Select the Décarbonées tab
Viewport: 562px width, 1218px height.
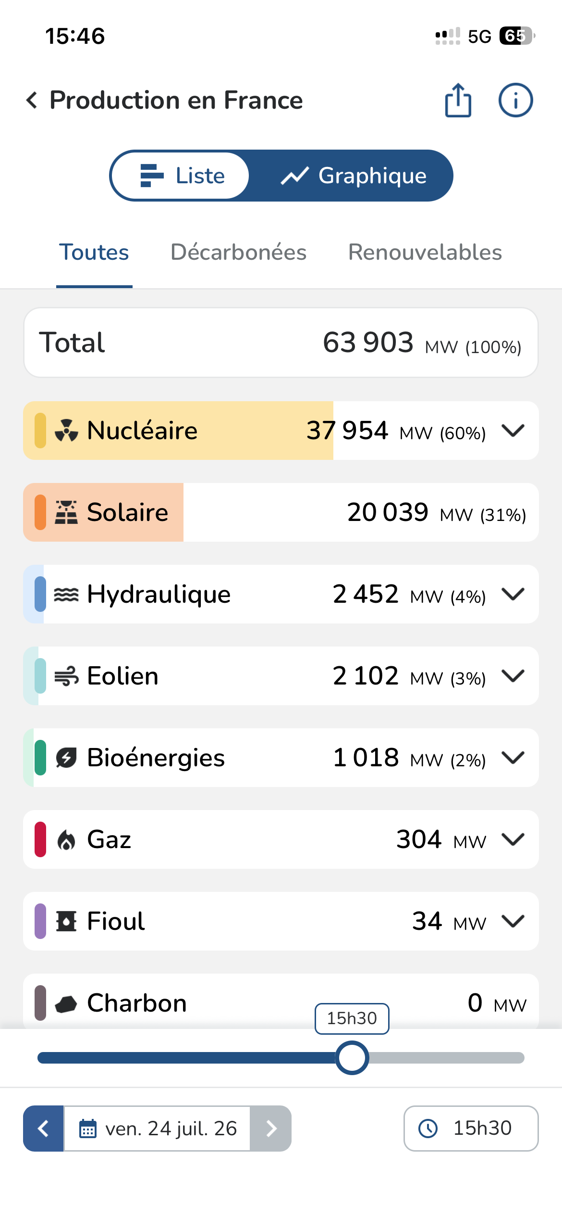pos(238,253)
